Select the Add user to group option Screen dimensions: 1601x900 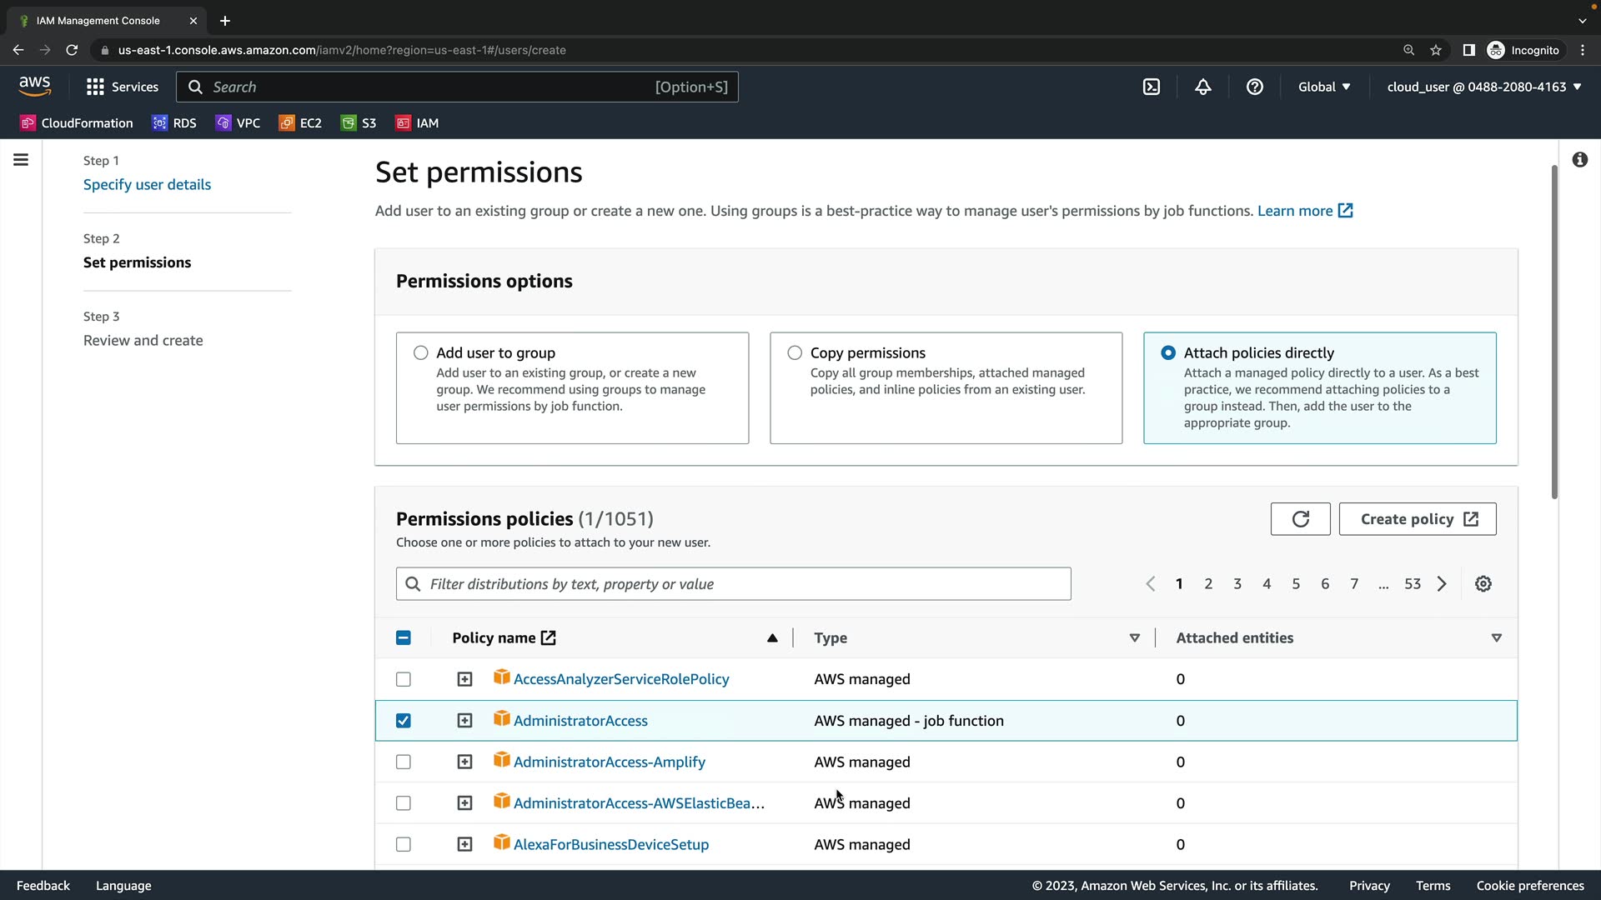pyautogui.click(x=421, y=353)
